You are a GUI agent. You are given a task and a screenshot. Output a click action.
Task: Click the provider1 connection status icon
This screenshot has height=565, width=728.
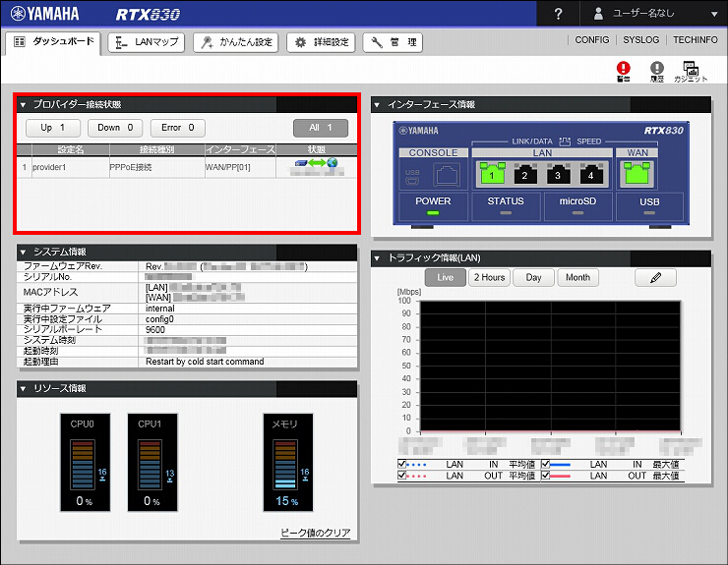317,163
